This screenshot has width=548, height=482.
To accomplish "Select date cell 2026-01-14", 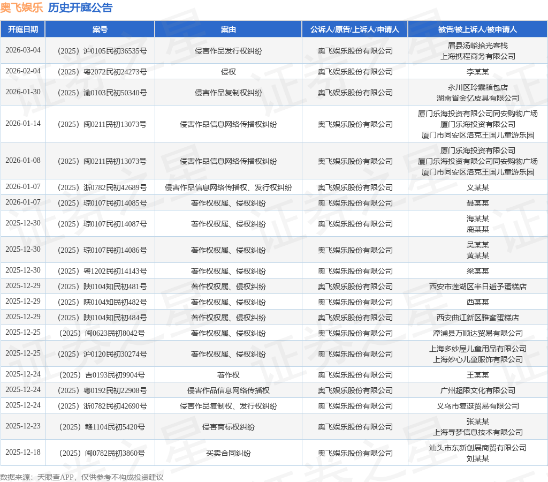I will [x=23, y=124].
